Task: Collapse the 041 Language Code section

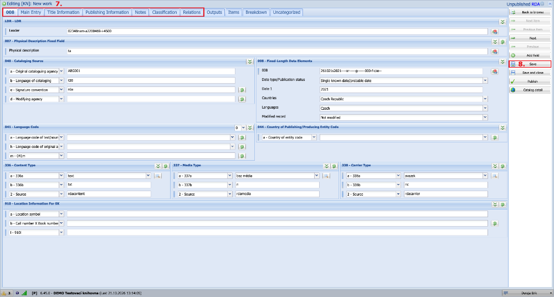Action: pyautogui.click(x=250, y=127)
